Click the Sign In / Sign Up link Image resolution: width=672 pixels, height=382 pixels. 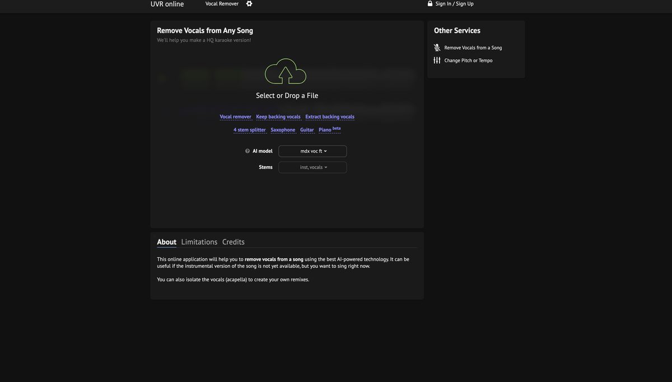(454, 4)
